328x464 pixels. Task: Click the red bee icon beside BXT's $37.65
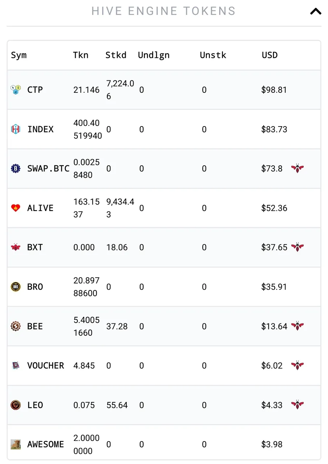[x=297, y=247]
